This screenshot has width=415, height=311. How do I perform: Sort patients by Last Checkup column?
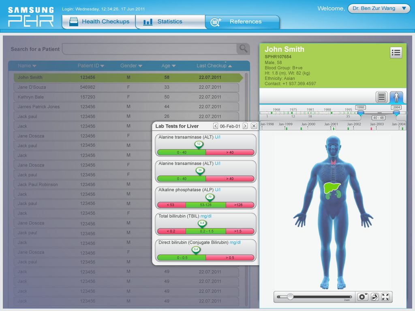coord(214,66)
